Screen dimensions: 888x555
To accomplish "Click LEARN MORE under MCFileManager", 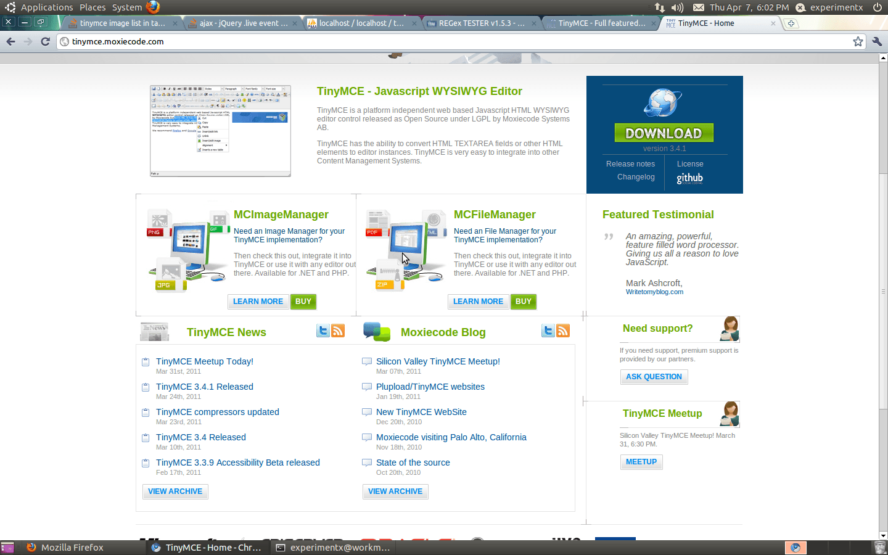I will 478,302.
